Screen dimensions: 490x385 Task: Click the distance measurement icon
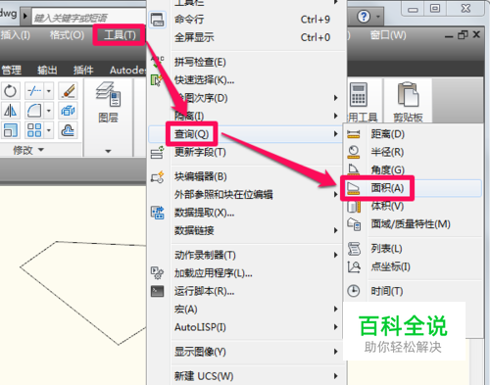(x=354, y=134)
